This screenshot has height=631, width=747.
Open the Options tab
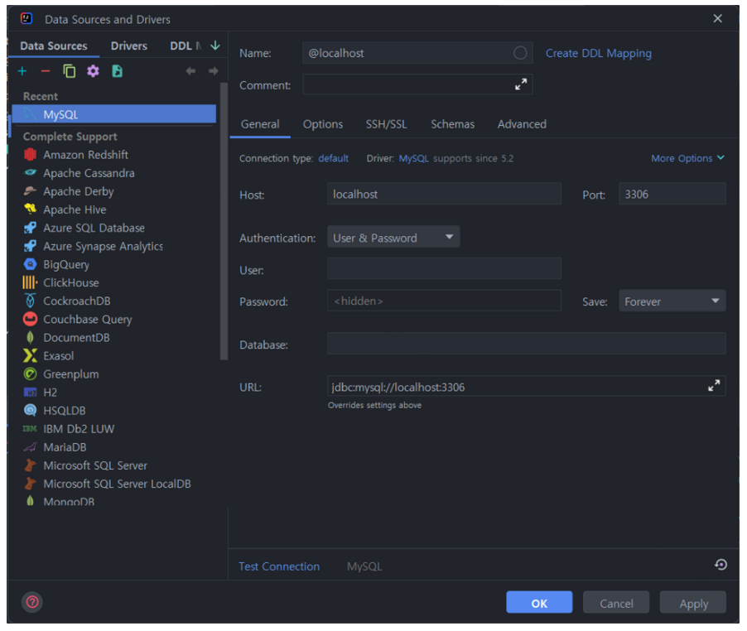coord(323,124)
